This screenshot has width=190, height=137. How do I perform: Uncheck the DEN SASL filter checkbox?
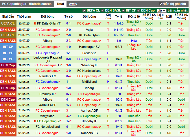(x=102, y=11)
